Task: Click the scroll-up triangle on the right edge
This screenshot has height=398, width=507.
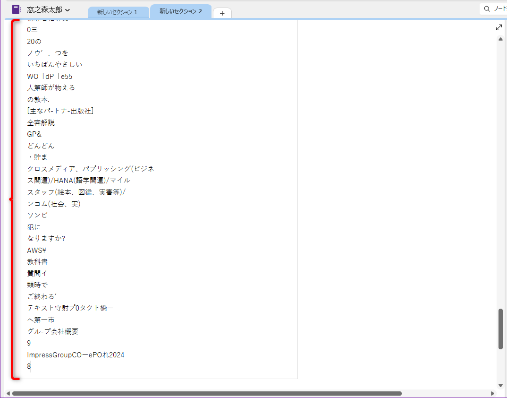Action: (x=501, y=38)
